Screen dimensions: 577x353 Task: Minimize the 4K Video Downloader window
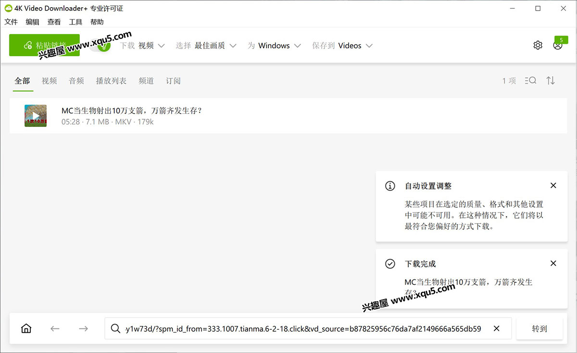tap(512, 8)
